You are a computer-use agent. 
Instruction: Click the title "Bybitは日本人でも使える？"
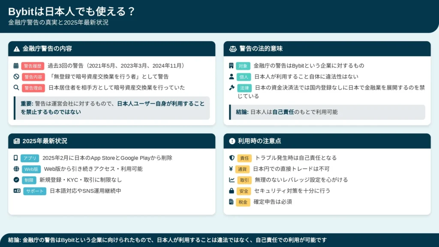click(x=72, y=12)
